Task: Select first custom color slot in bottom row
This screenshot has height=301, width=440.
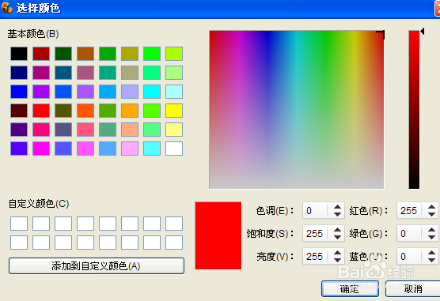Action: (19, 243)
